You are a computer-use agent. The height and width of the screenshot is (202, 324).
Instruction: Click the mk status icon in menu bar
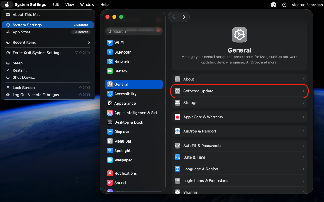273,4
